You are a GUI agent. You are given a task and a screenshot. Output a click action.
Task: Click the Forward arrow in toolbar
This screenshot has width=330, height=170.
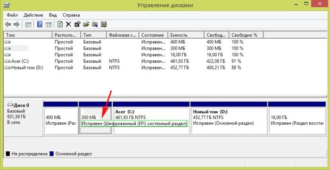point(16,25)
